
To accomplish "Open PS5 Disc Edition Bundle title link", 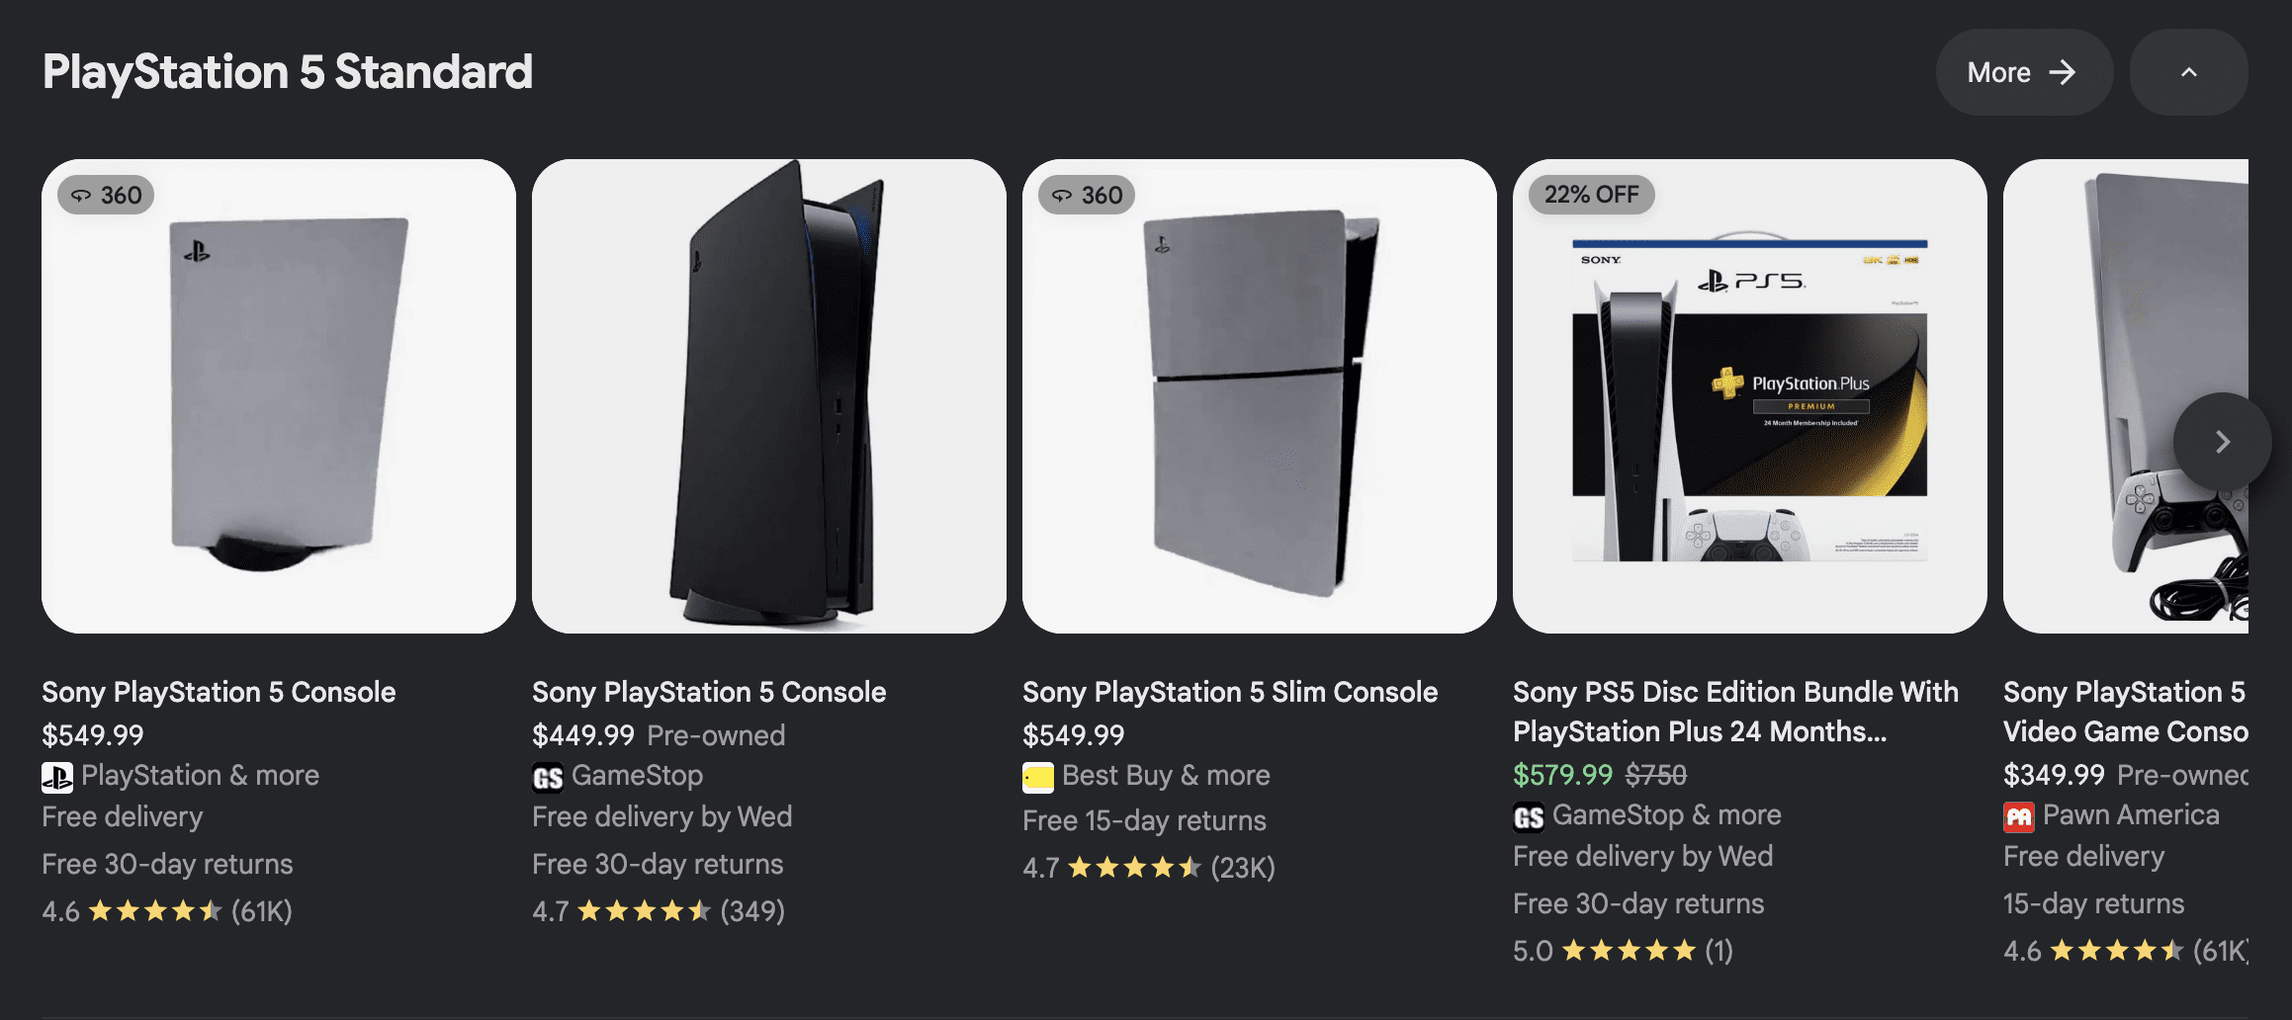I will tap(1735, 712).
